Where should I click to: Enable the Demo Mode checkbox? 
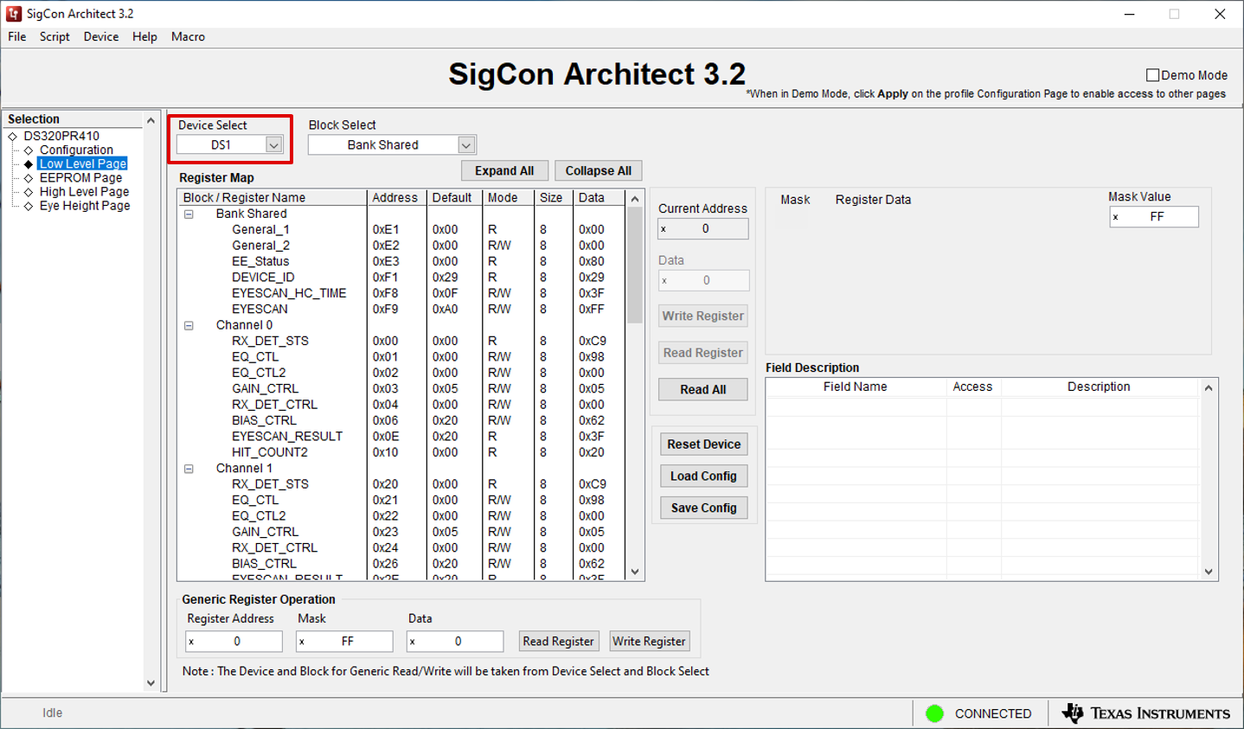1152,75
